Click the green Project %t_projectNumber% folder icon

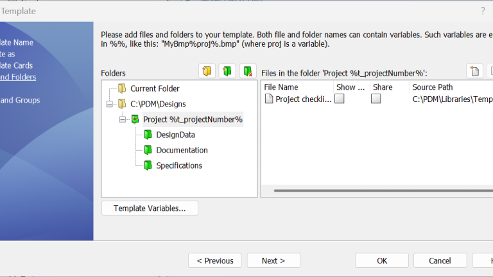135,119
